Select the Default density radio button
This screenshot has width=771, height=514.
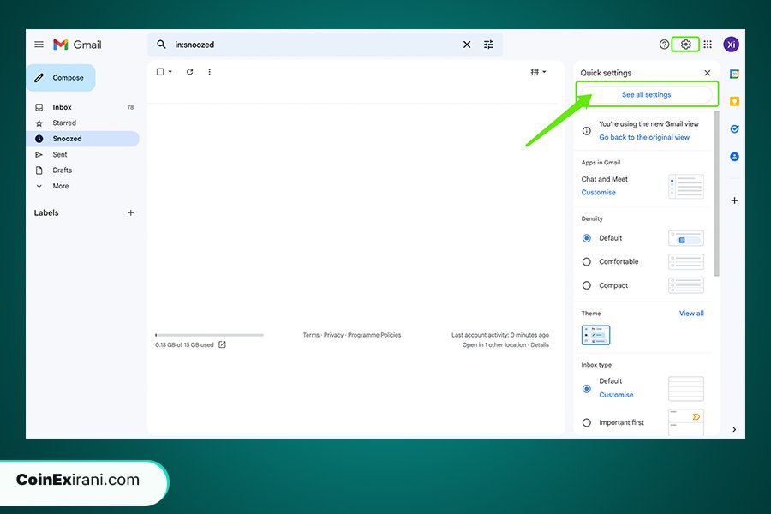[x=586, y=238]
